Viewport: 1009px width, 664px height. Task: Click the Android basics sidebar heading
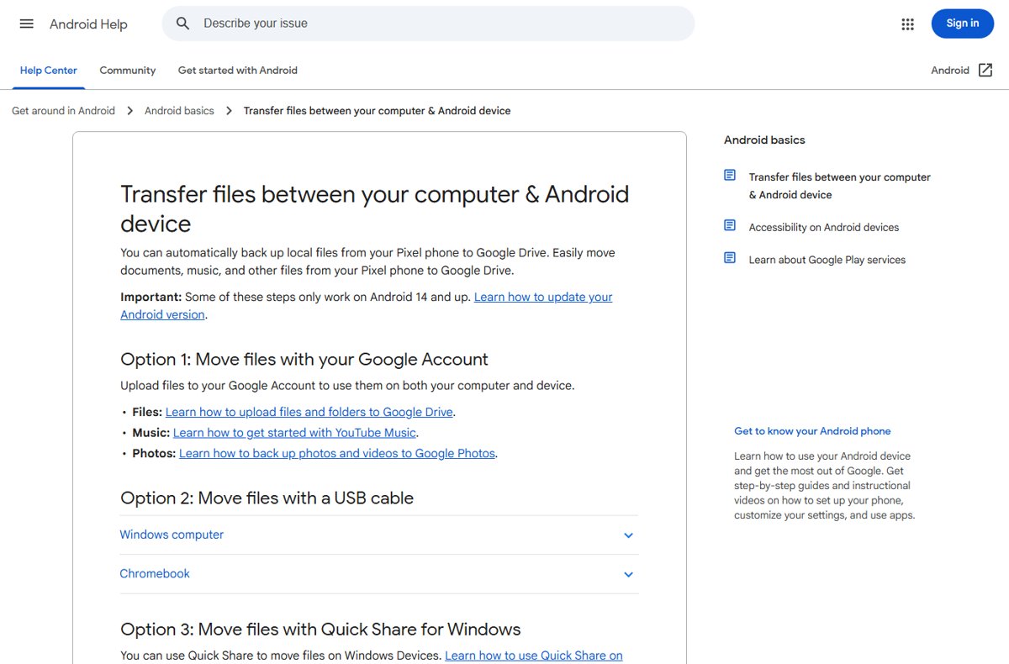coord(764,140)
